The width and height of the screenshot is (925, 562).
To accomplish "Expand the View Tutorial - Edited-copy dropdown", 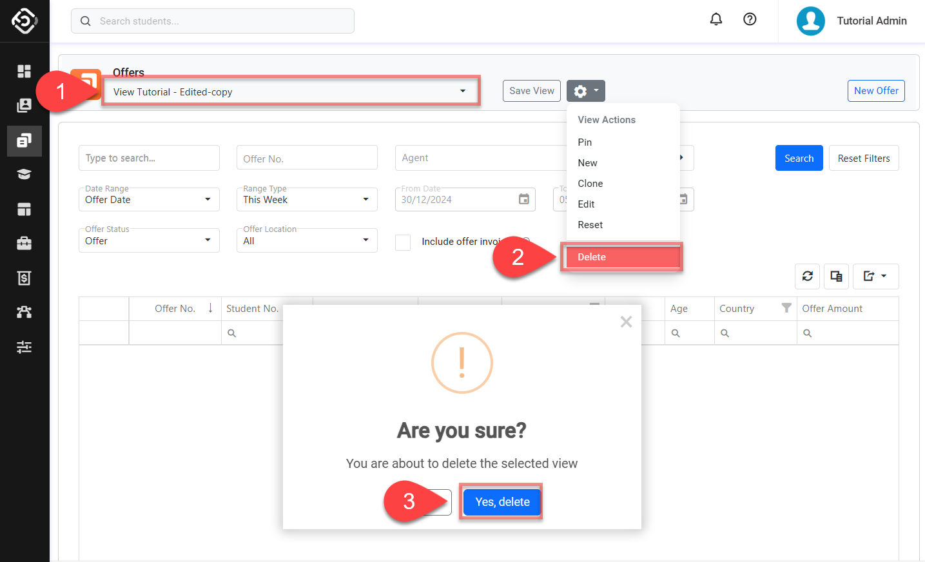I will 290,92.
